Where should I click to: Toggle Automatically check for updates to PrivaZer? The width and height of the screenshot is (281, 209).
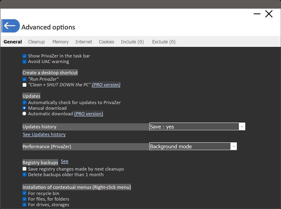[x=25, y=102]
